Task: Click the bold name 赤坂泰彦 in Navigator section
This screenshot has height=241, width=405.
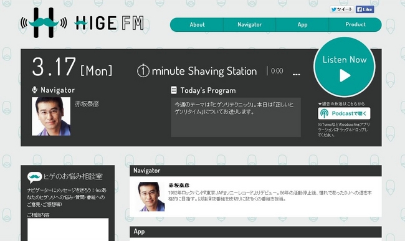Action: pos(179,186)
